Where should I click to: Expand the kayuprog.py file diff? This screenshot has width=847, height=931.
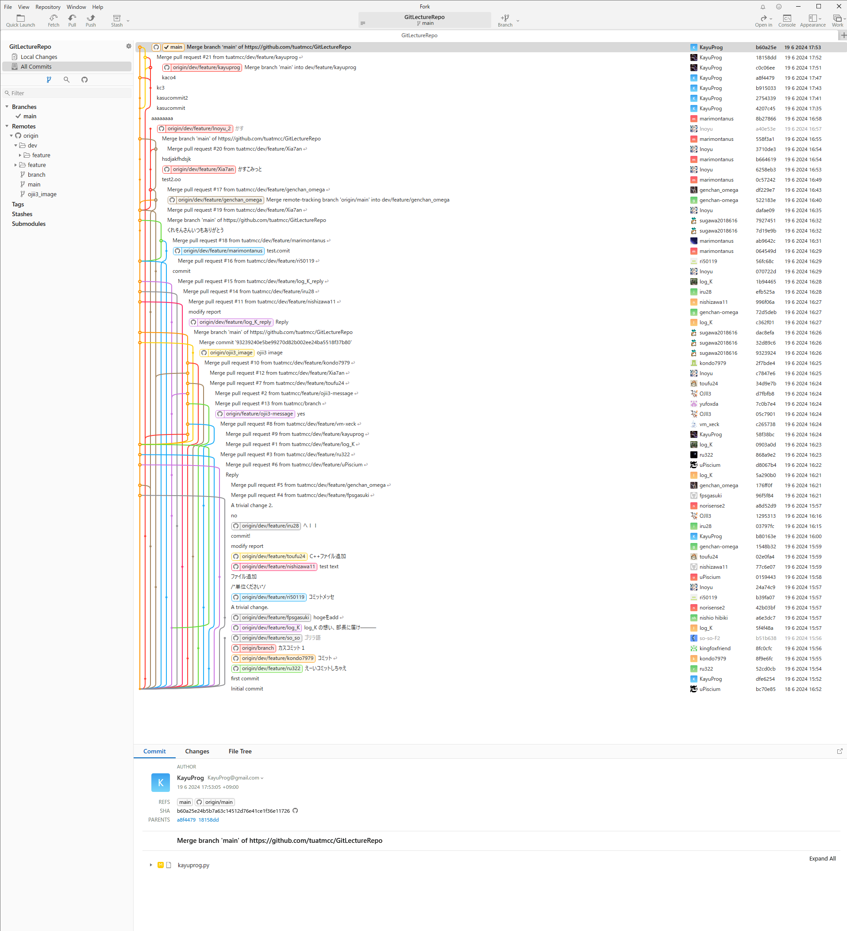click(x=151, y=865)
